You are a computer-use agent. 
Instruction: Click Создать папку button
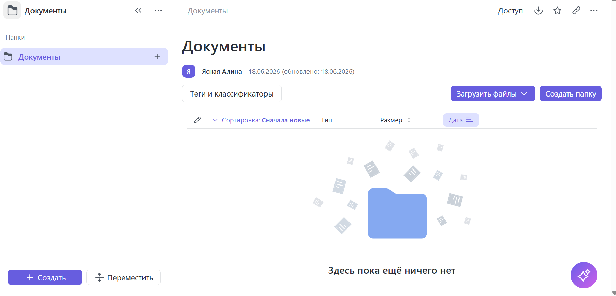pyautogui.click(x=571, y=94)
